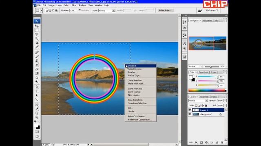The width and height of the screenshot is (261, 146).
Task: Select the Path Selection tool
Action: click(x=37, y=95)
